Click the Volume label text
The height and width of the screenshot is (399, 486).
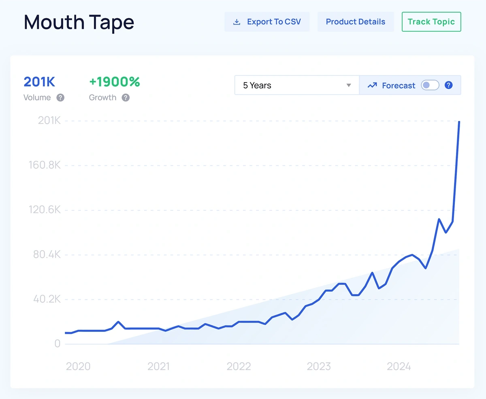click(x=37, y=98)
